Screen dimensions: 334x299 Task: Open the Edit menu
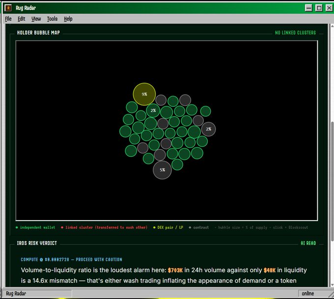(x=21, y=19)
